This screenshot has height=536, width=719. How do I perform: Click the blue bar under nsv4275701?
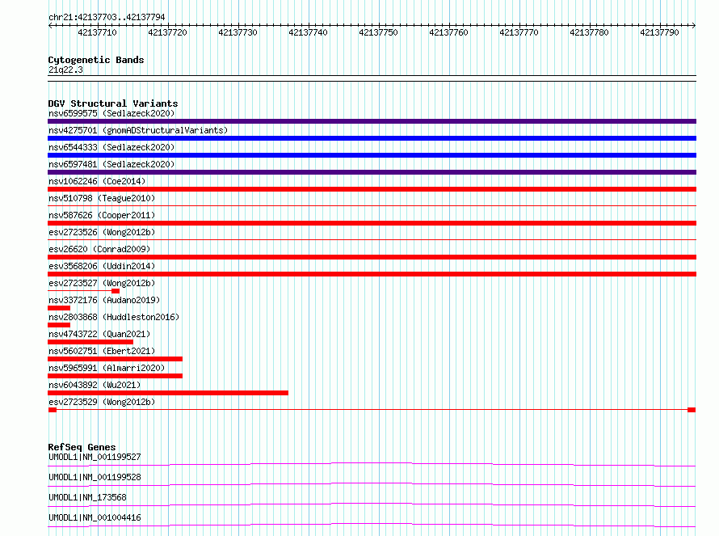pos(372,138)
